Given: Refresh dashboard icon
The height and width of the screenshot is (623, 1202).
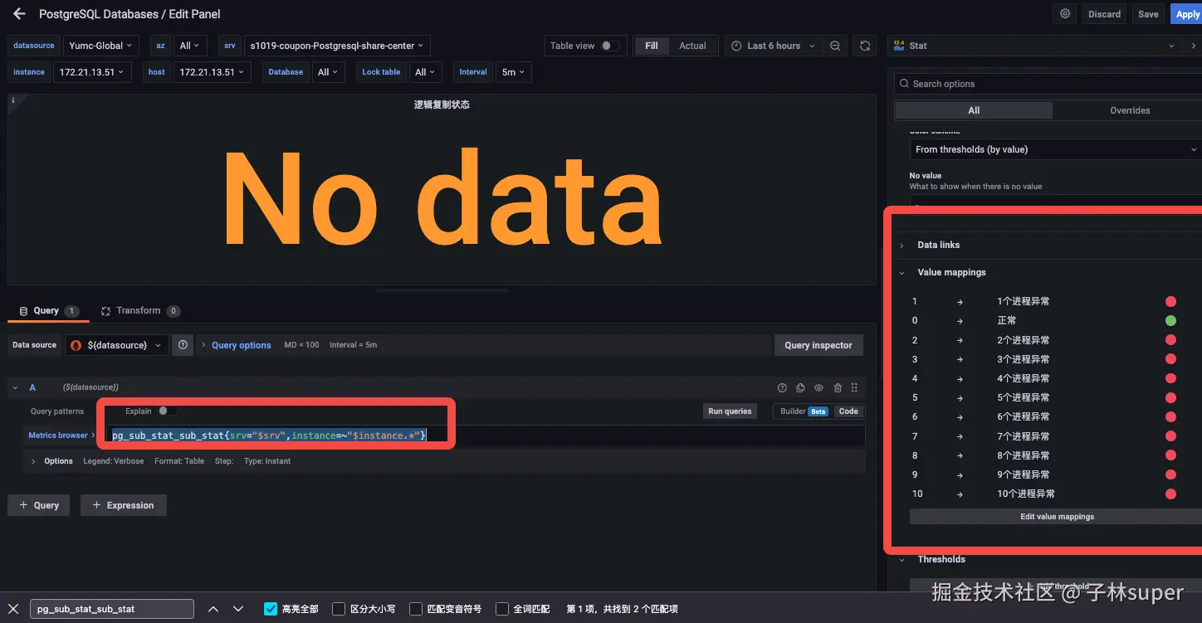Looking at the screenshot, I should pyautogui.click(x=865, y=46).
